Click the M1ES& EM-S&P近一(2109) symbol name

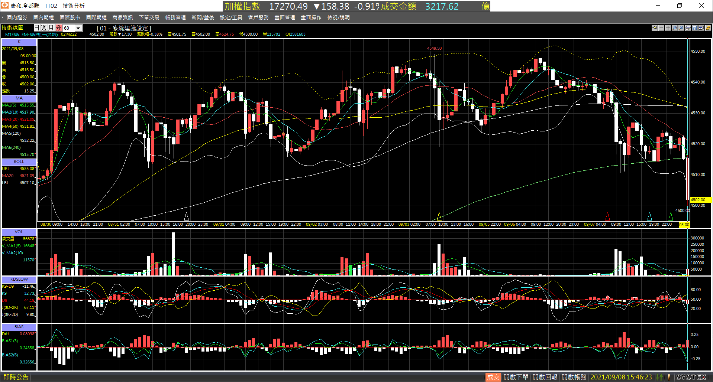(31, 34)
